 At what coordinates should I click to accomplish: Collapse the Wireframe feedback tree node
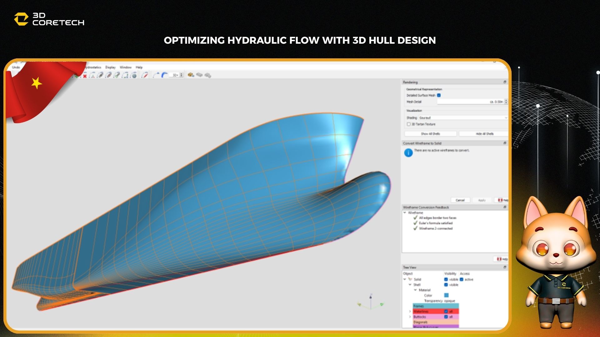(405, 212)
